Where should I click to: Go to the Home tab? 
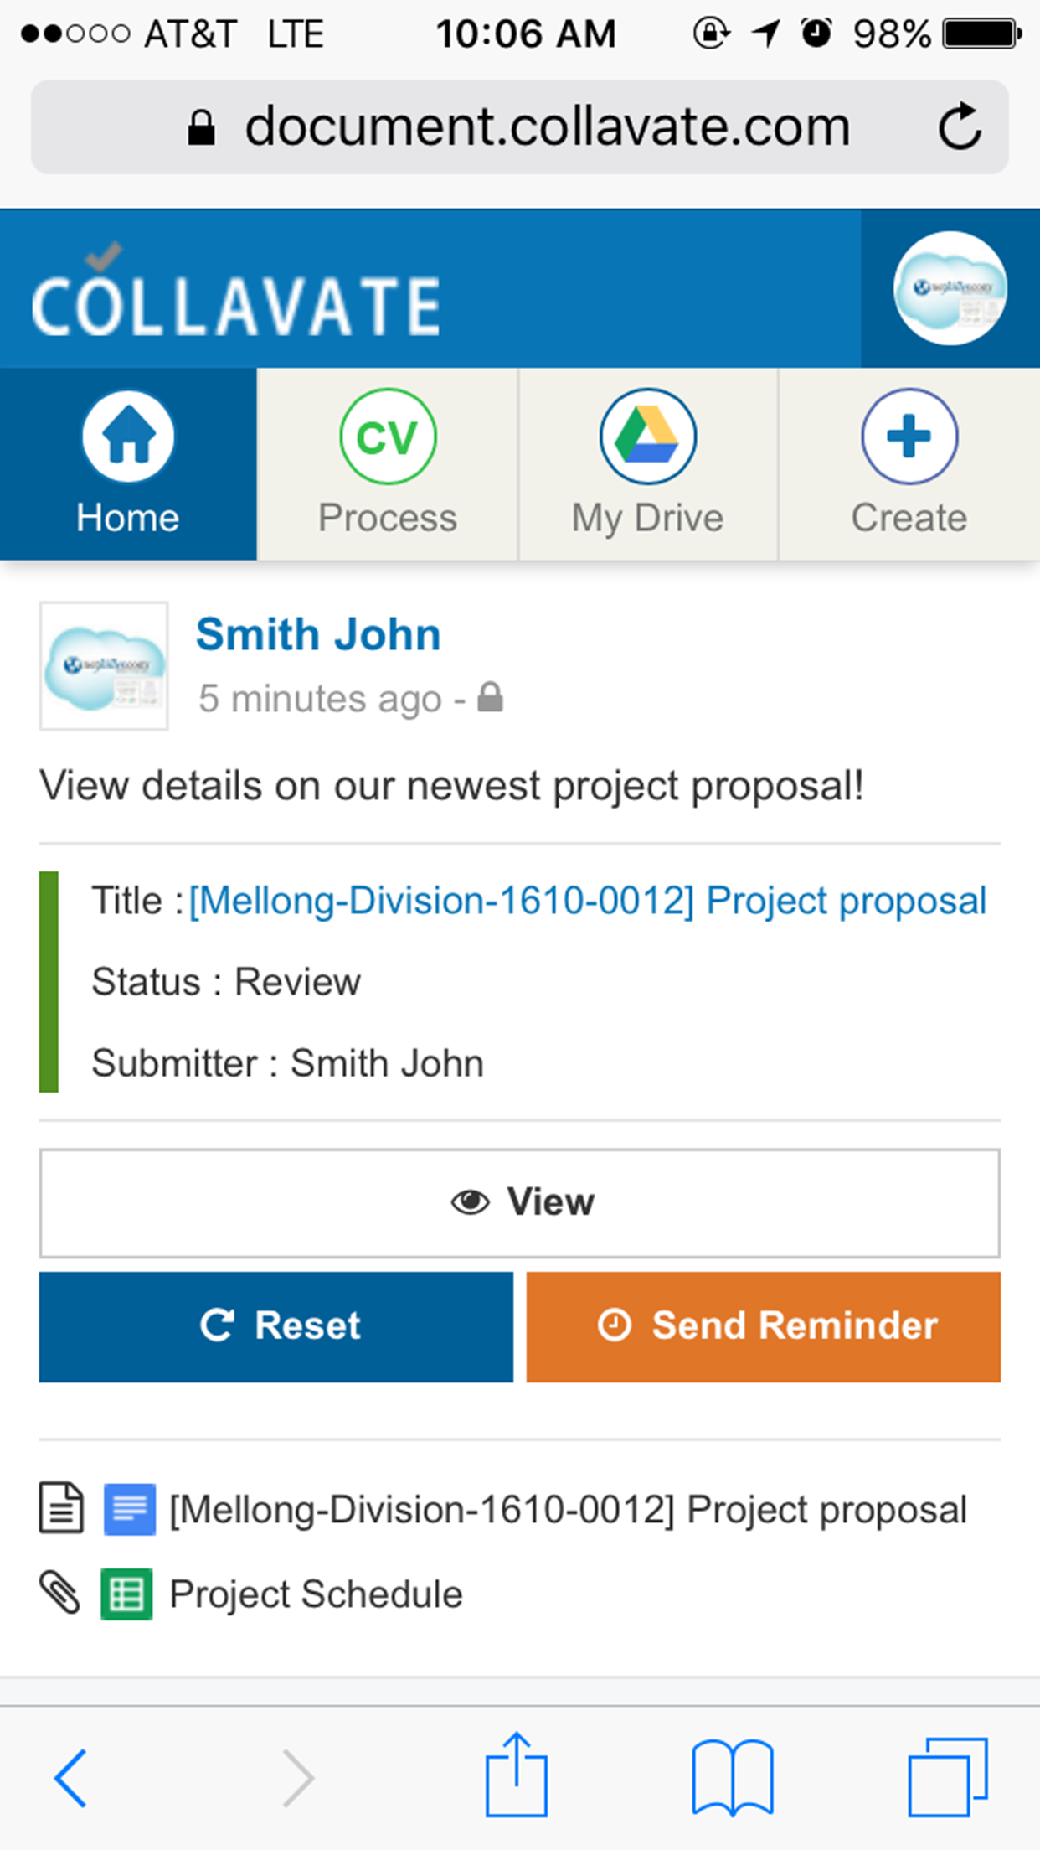click(x=128, y=463)
